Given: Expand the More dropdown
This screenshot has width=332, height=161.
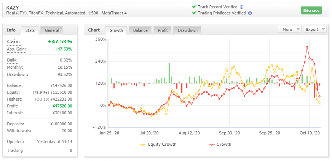Looking at the screenshot, I should (x=290, y=29).
